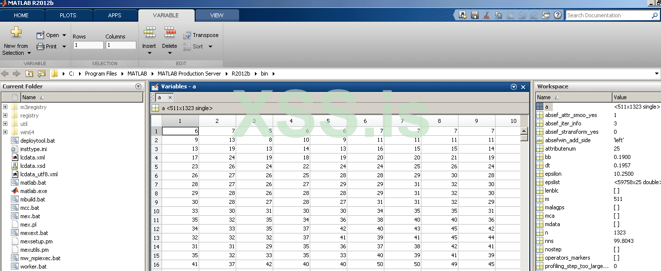Close the Variables panel with X
This screenshot has height=271, width=661.
point(524,87)
